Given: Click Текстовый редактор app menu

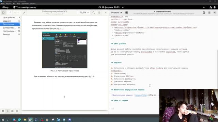Looking at the screenshot, I should [25, 7].
